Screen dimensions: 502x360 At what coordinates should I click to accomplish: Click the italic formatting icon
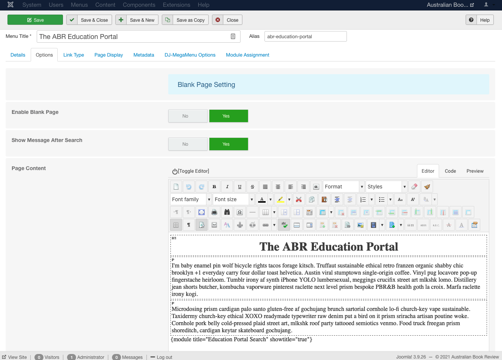[x=227, y=187]
